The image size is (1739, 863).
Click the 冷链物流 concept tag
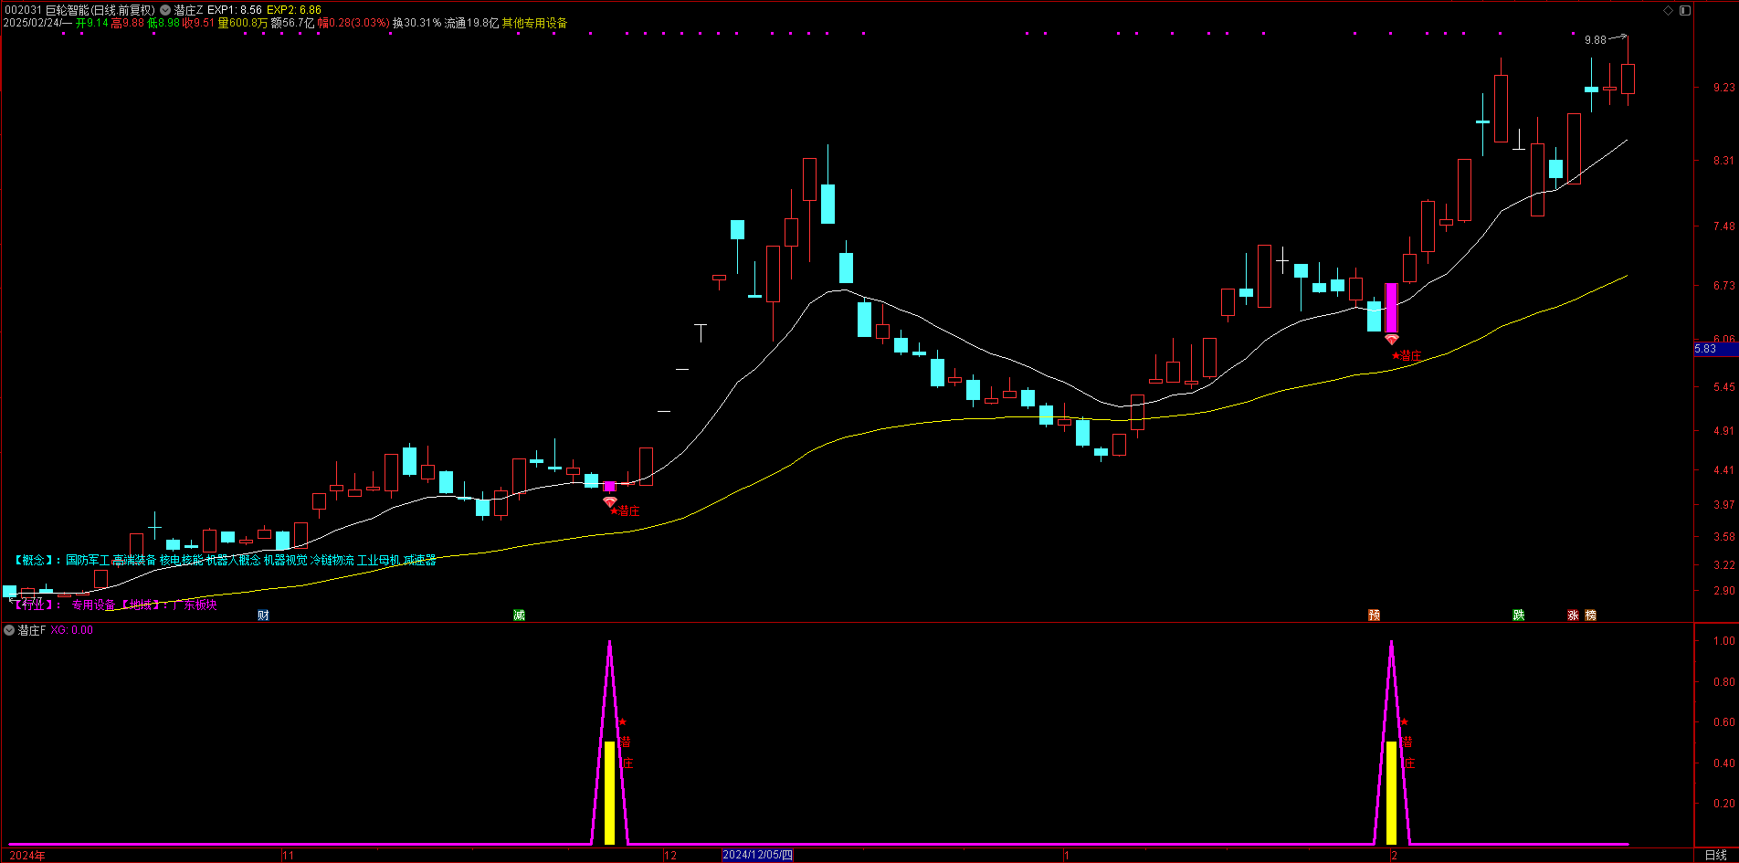(332, 560)
